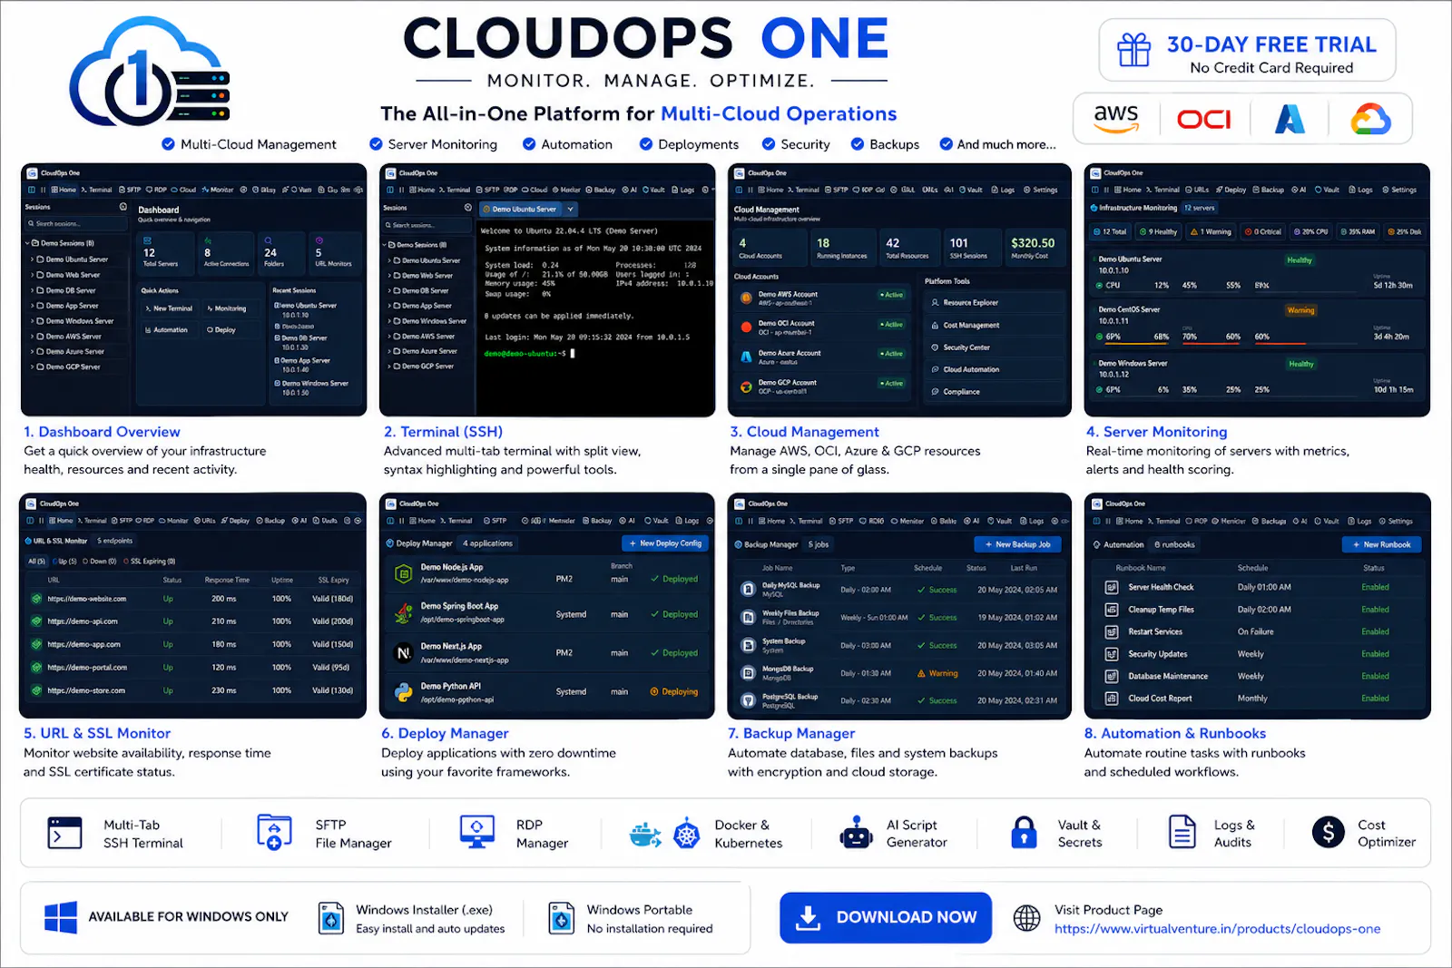Click the Node.js app icon in Deploy Manager
The height and width of the screenshot is (968, 1452).
point(404,573)
